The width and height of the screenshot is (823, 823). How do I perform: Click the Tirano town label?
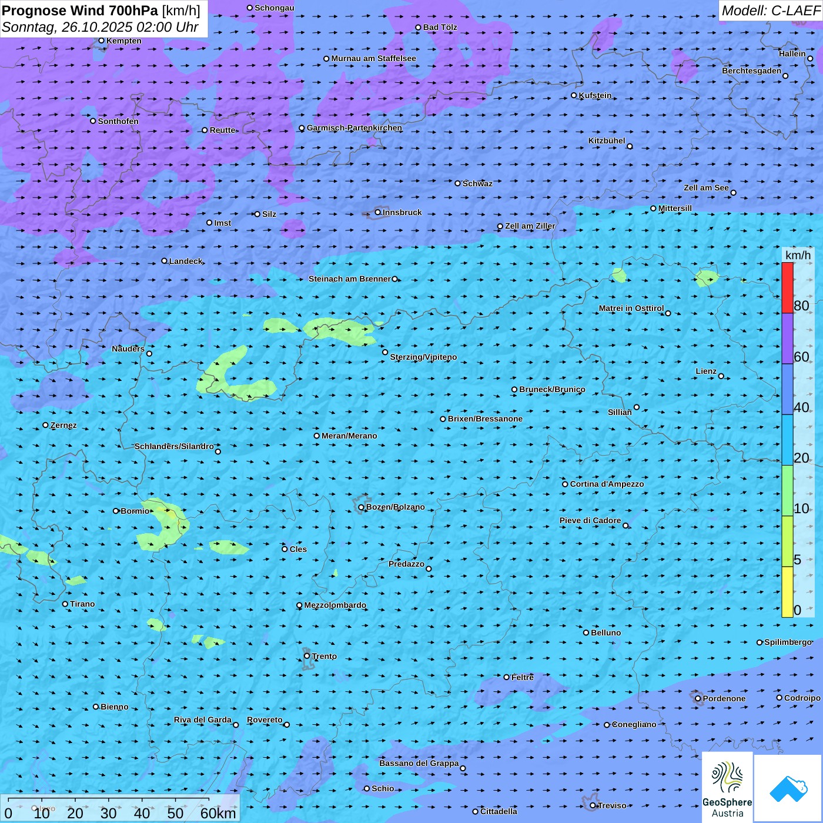coord(82,604)
